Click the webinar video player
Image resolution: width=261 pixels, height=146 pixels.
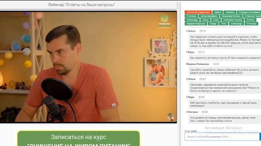(x=88, y=67)
